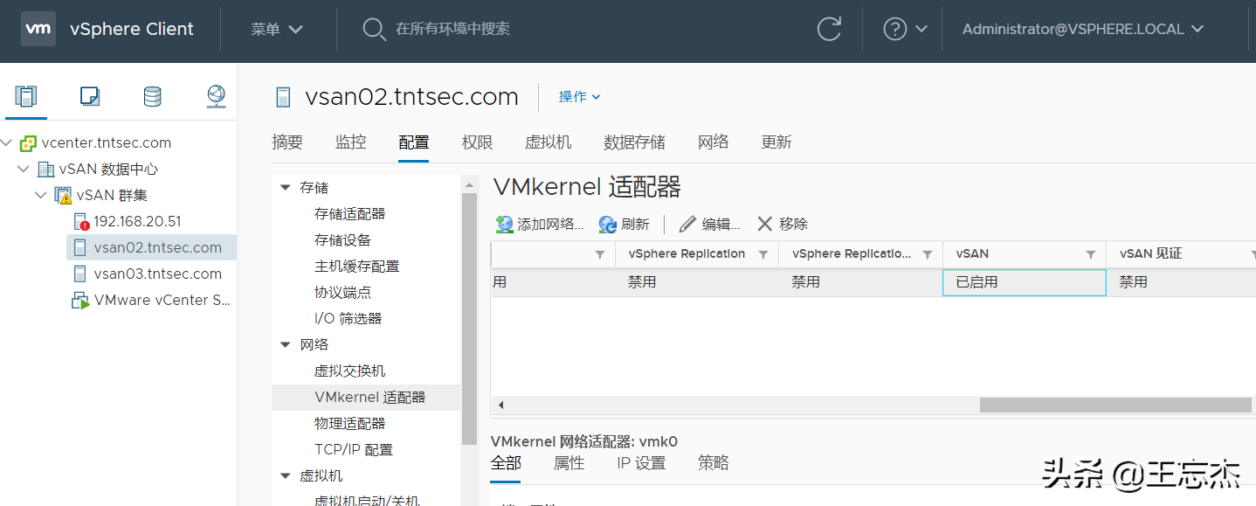
Task: Click the host icon for vsan03.tntsec.com
Action: tap(80, 274)
